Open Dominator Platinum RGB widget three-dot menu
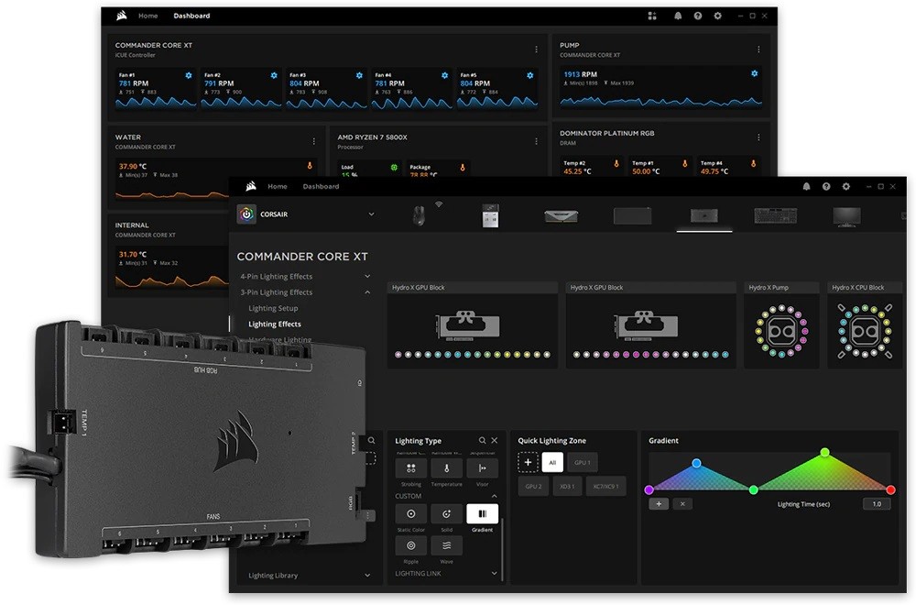This screenshot has height=605, width=916. (758, 137)
